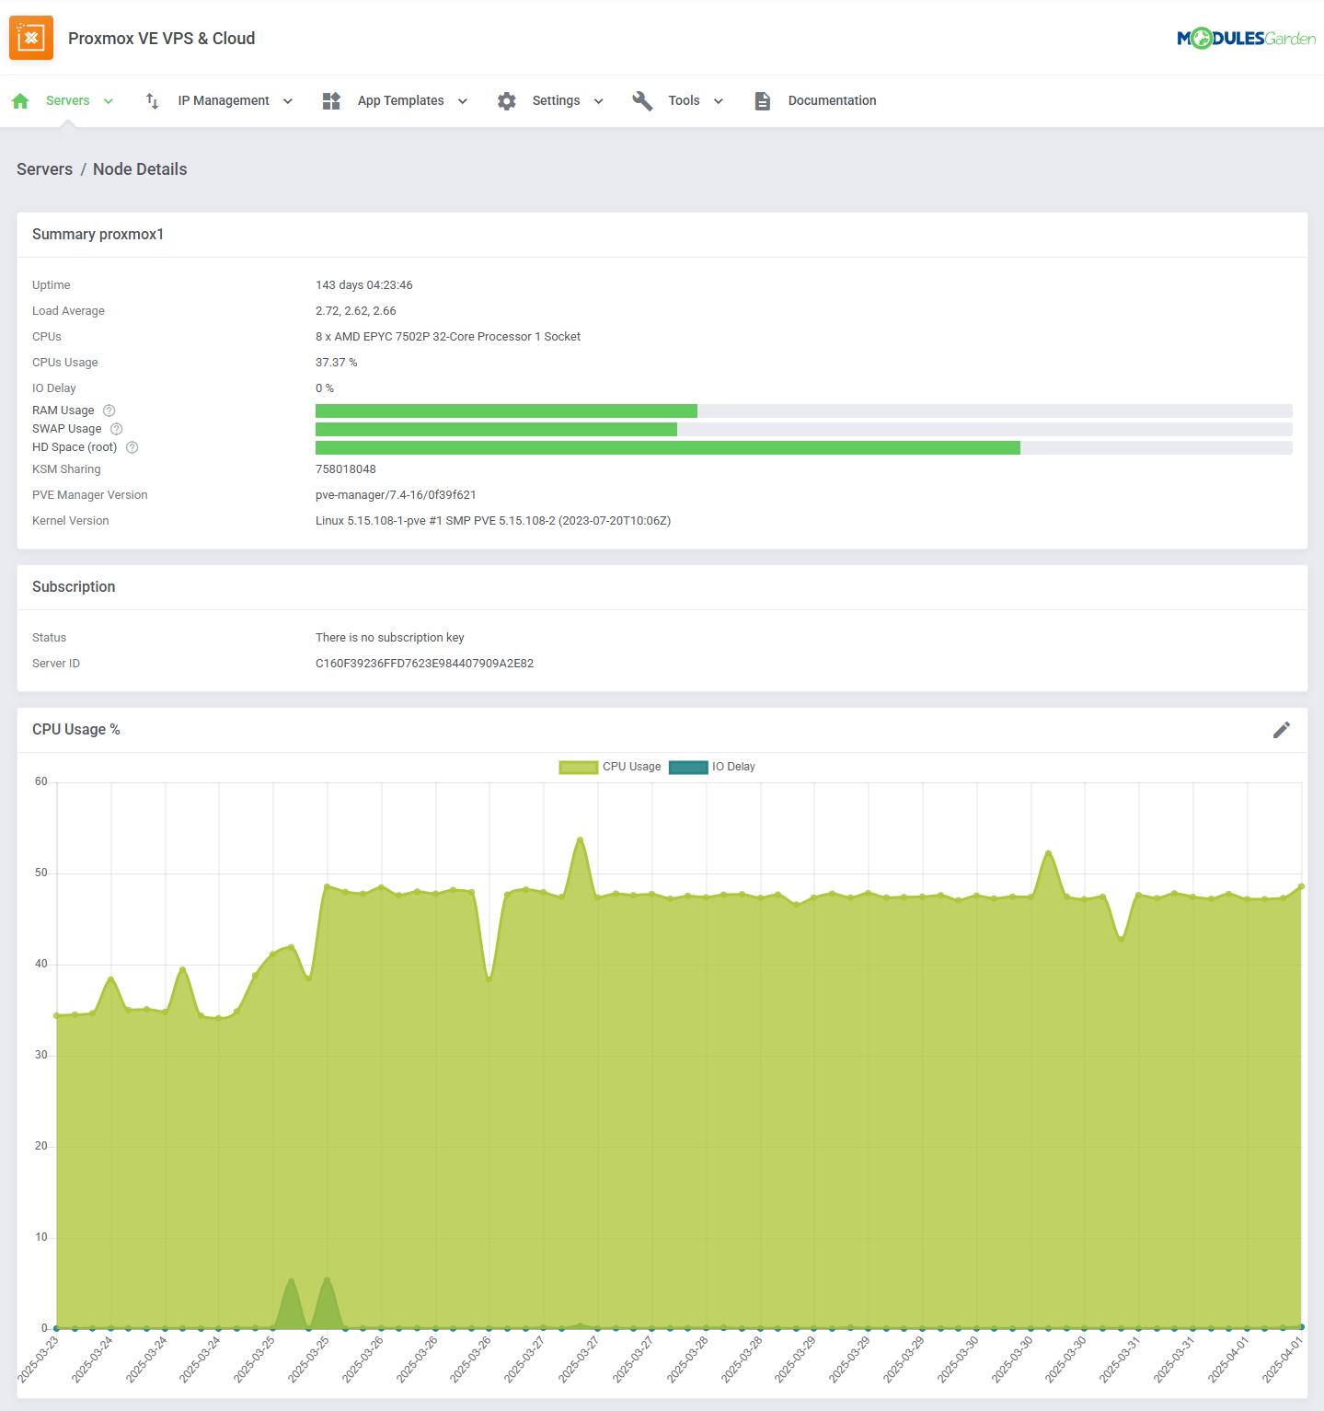Click the Node Details breadcrumb
Image resolution: width=1324 pixels, height=1411 pixels.
tap(140, 169)
